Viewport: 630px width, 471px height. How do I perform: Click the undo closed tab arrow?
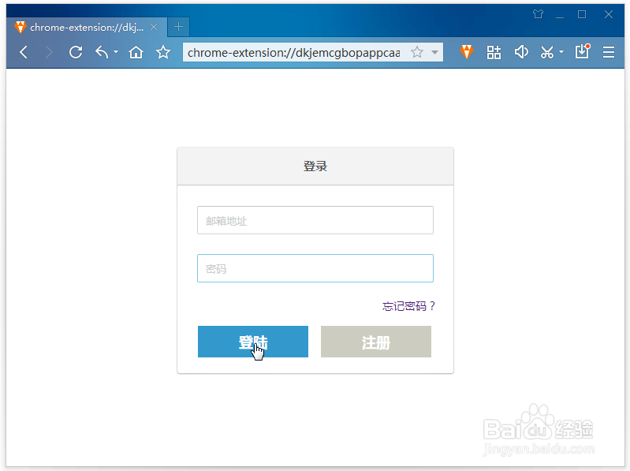tap(102, 52)
